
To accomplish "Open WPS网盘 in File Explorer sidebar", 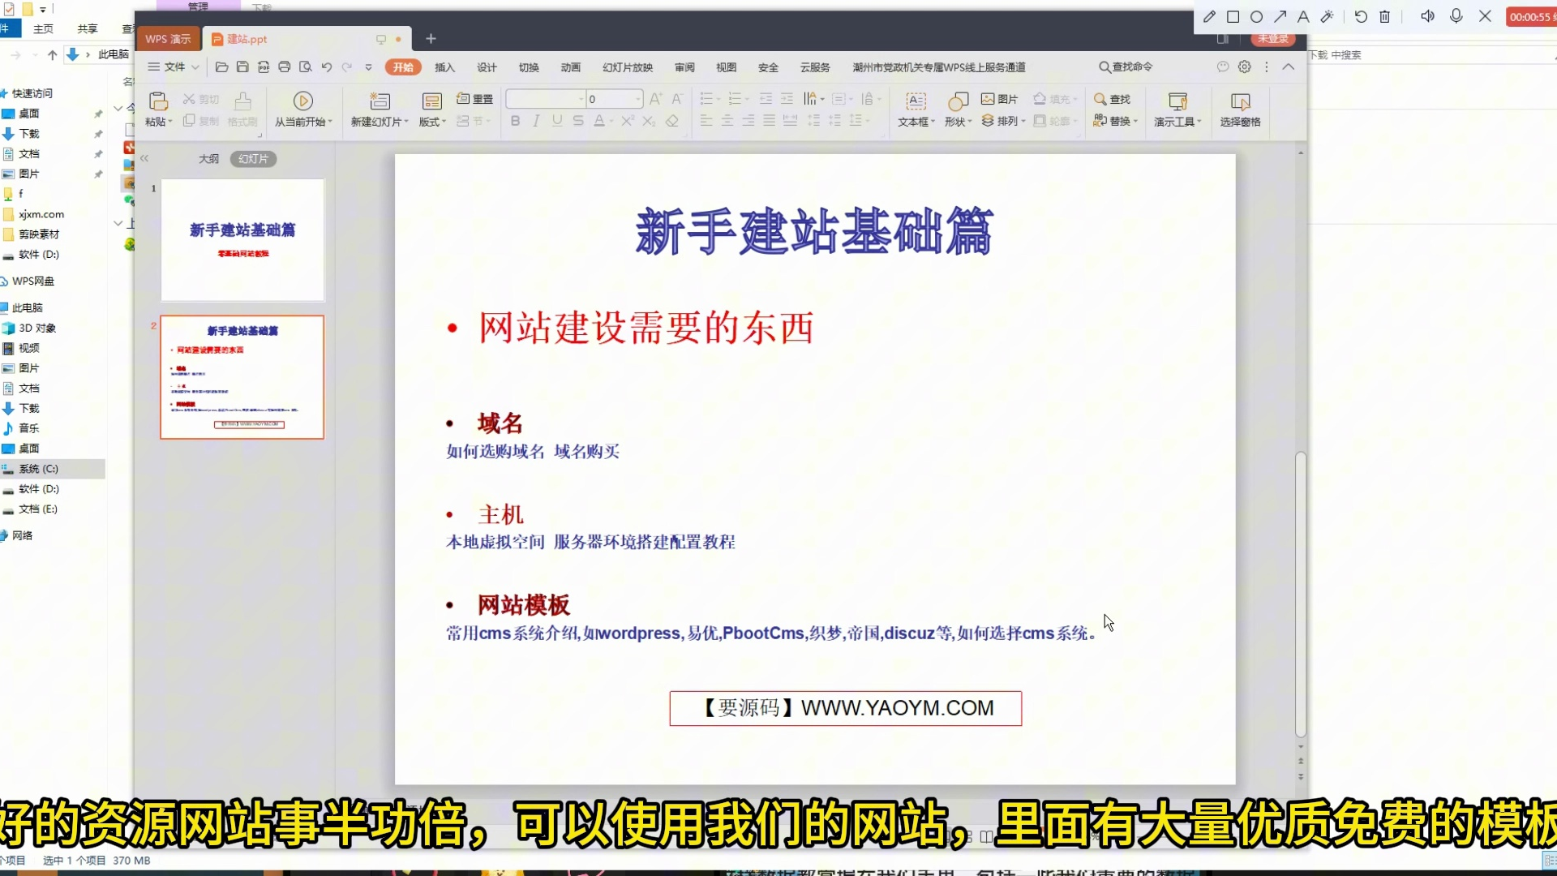I will [x=32, y=281].
